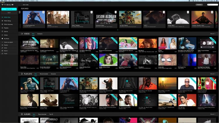Switch to Top 20 tab in the Albums section
The width and height of the screenshot is (219, 123).
(x=51, y=114)
